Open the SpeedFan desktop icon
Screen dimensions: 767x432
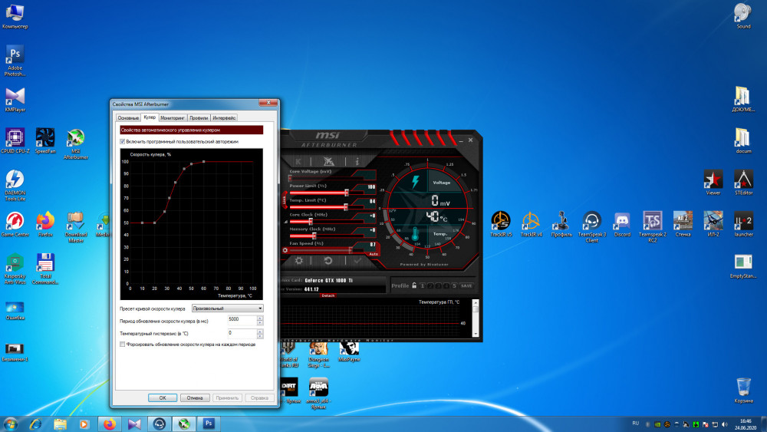pyautogui.click(x=45, y=139)
